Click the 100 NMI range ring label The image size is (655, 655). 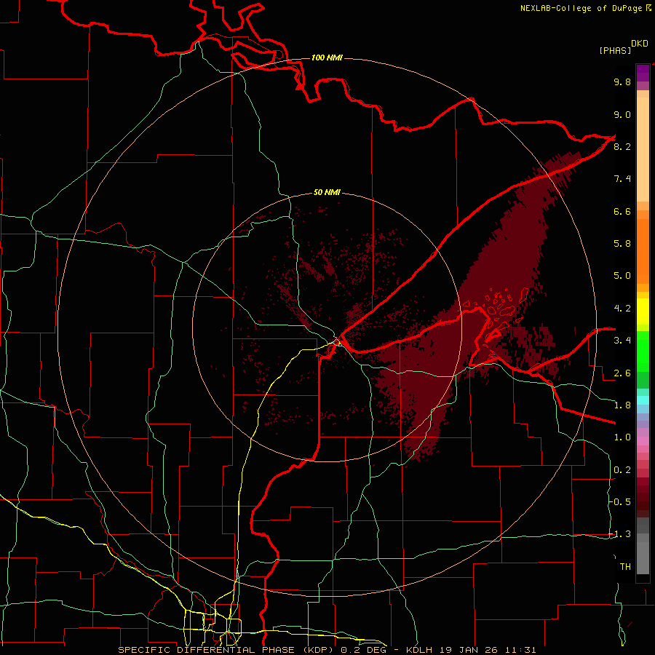327,57
